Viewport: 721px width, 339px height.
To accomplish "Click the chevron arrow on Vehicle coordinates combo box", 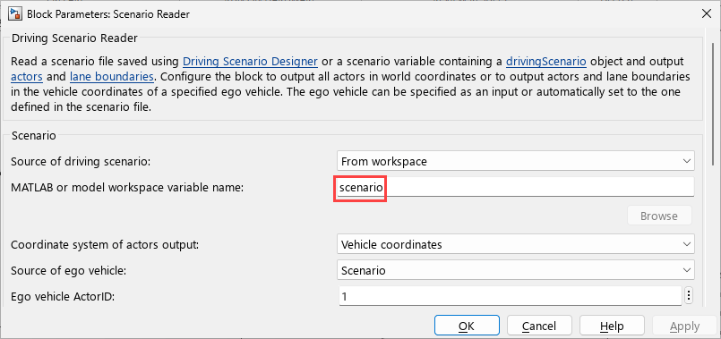I will pyautogui.click(x=687, y=244).
